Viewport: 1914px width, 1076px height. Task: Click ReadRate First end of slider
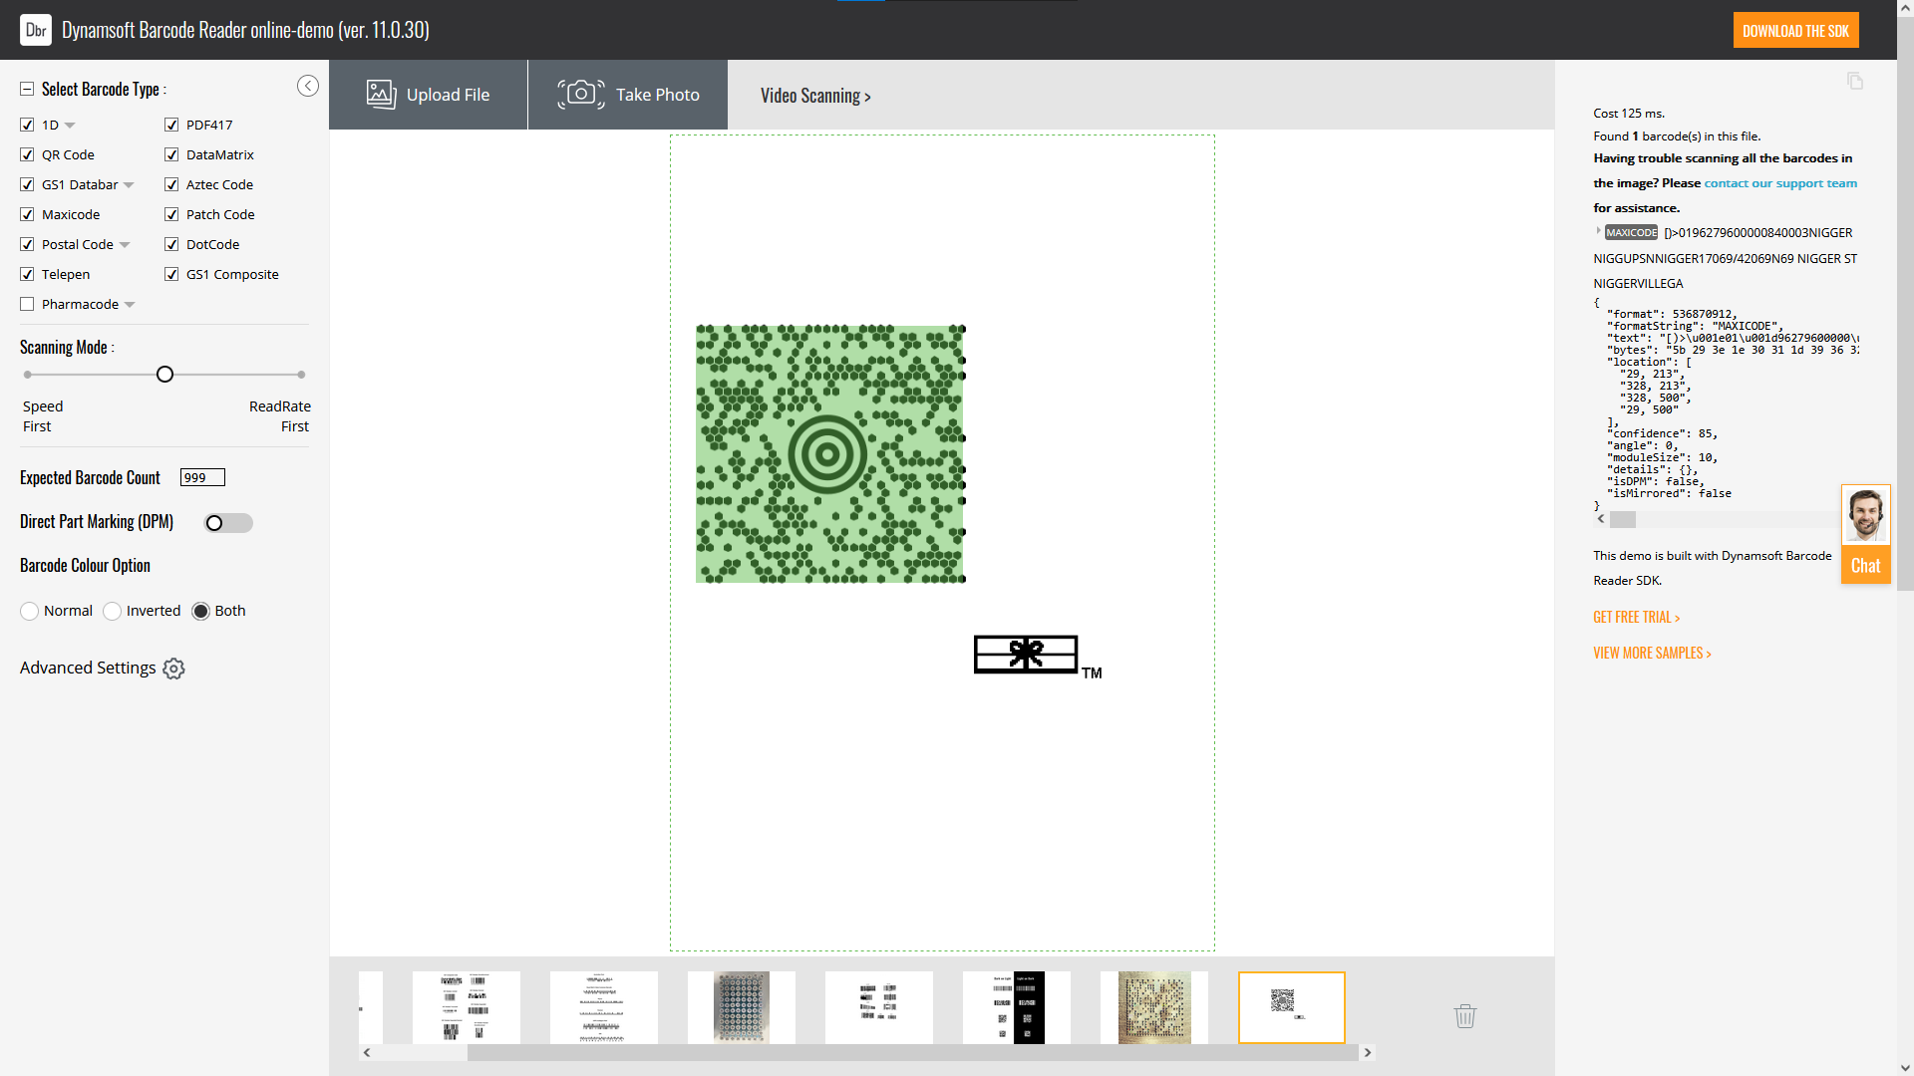click(x=301, y=375)
